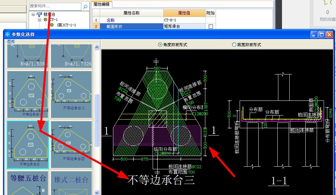Select the CT-1 gear icon
This screenshot has height=195, width=336.
coord(45,20)
